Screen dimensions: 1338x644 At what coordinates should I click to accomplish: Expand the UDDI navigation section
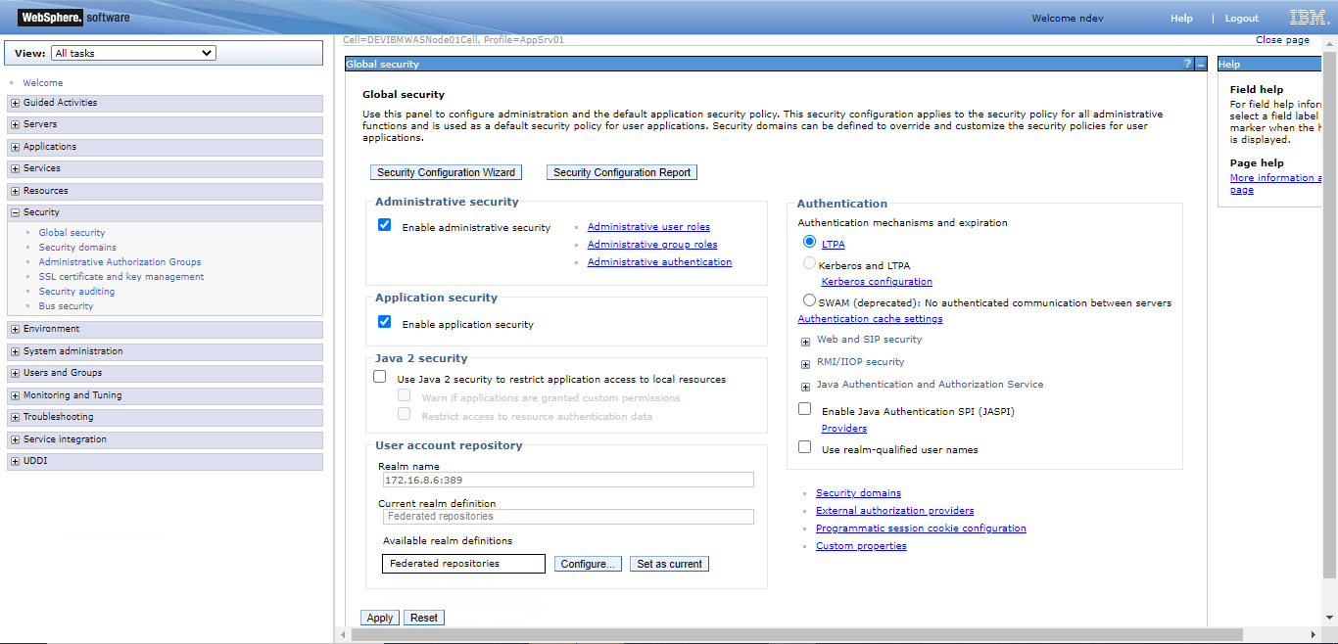15,461
